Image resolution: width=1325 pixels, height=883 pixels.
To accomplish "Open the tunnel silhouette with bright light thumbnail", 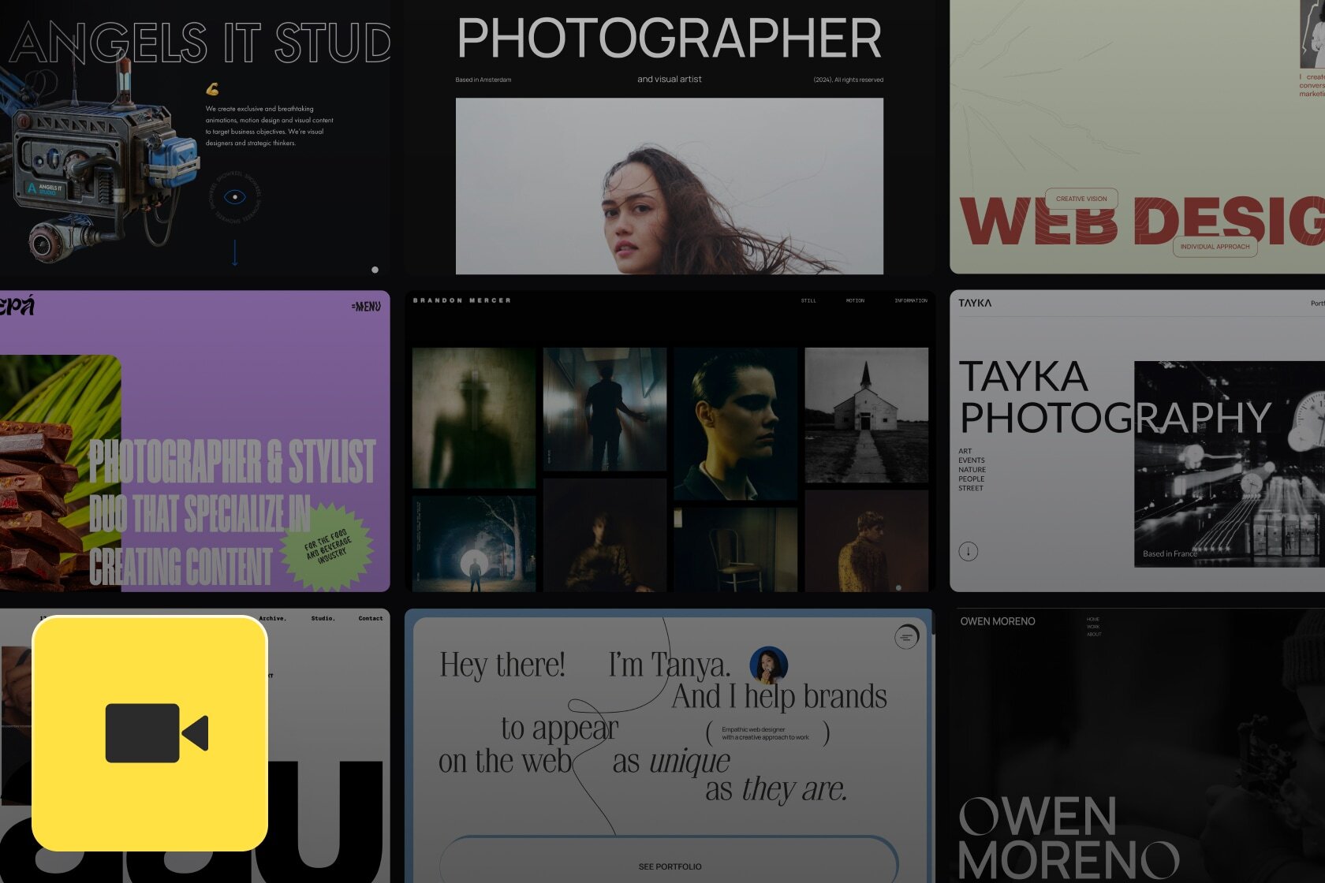I will pos(474,544).
